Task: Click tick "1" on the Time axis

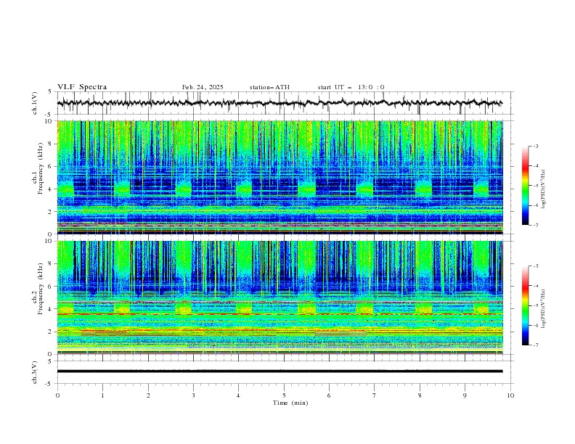Action: pyautogui.click(x=102, y=395)
